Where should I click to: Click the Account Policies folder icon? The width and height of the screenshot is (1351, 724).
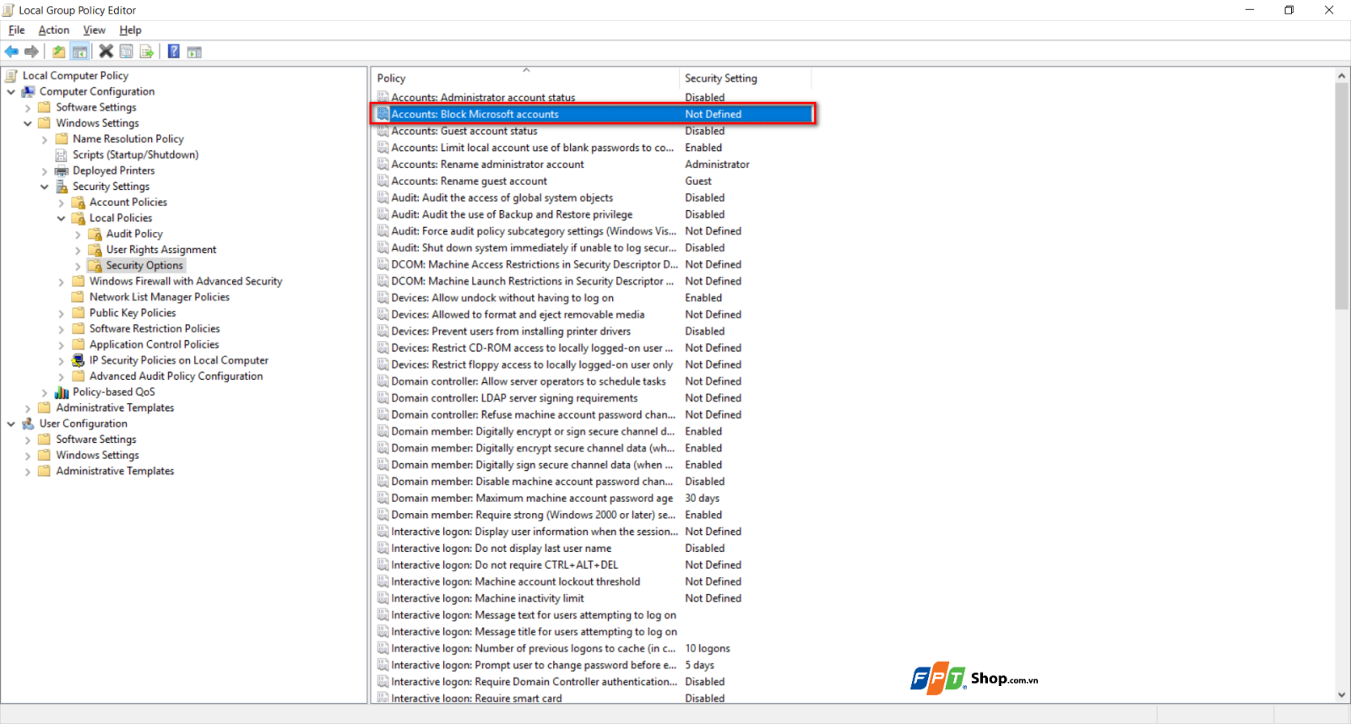[79, 202]
